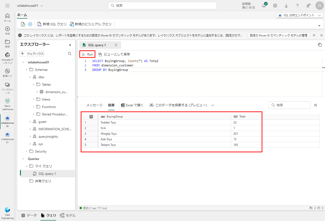The image size is (325, 221).
Task: Create 新規 SQL クエリ
Action: tap(52, 24)
